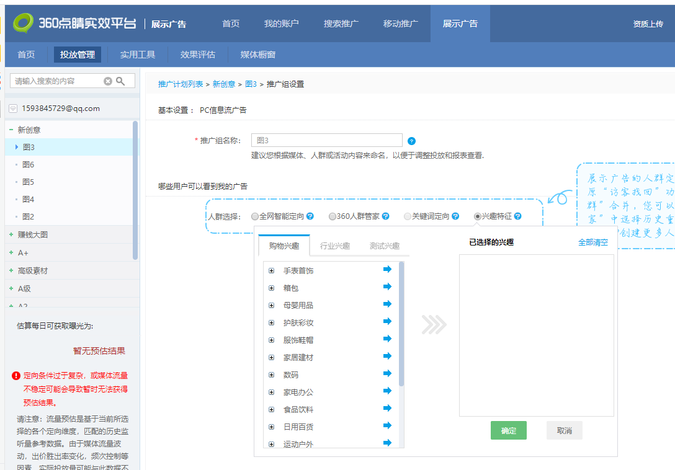Open 移动推广 in top navigation

[x=400, y=24]
